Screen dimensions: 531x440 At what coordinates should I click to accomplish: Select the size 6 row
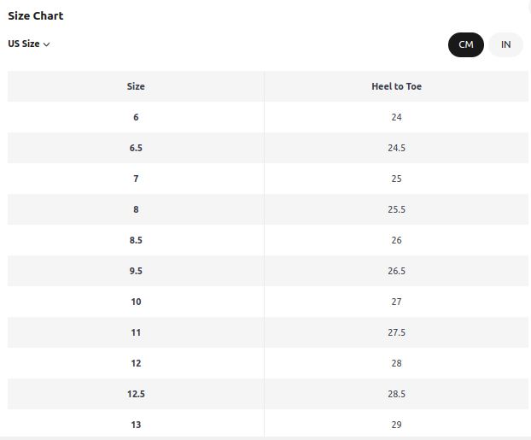pyautogui.click(x=268, y=117)
